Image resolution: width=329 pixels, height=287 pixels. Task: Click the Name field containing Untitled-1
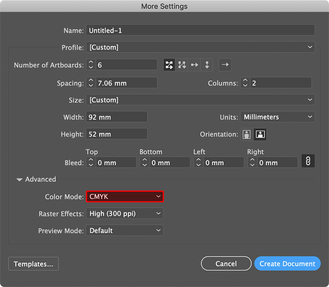tap(200, 30)
